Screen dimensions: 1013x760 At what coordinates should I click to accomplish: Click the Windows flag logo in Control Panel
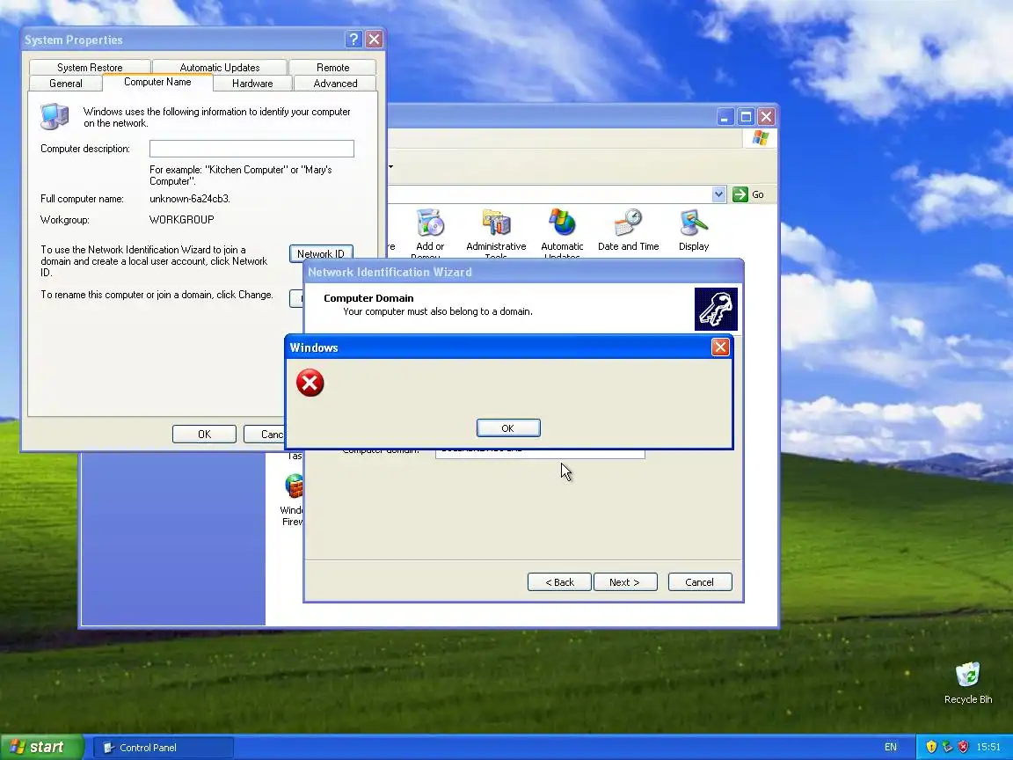(x=761, y=137)
